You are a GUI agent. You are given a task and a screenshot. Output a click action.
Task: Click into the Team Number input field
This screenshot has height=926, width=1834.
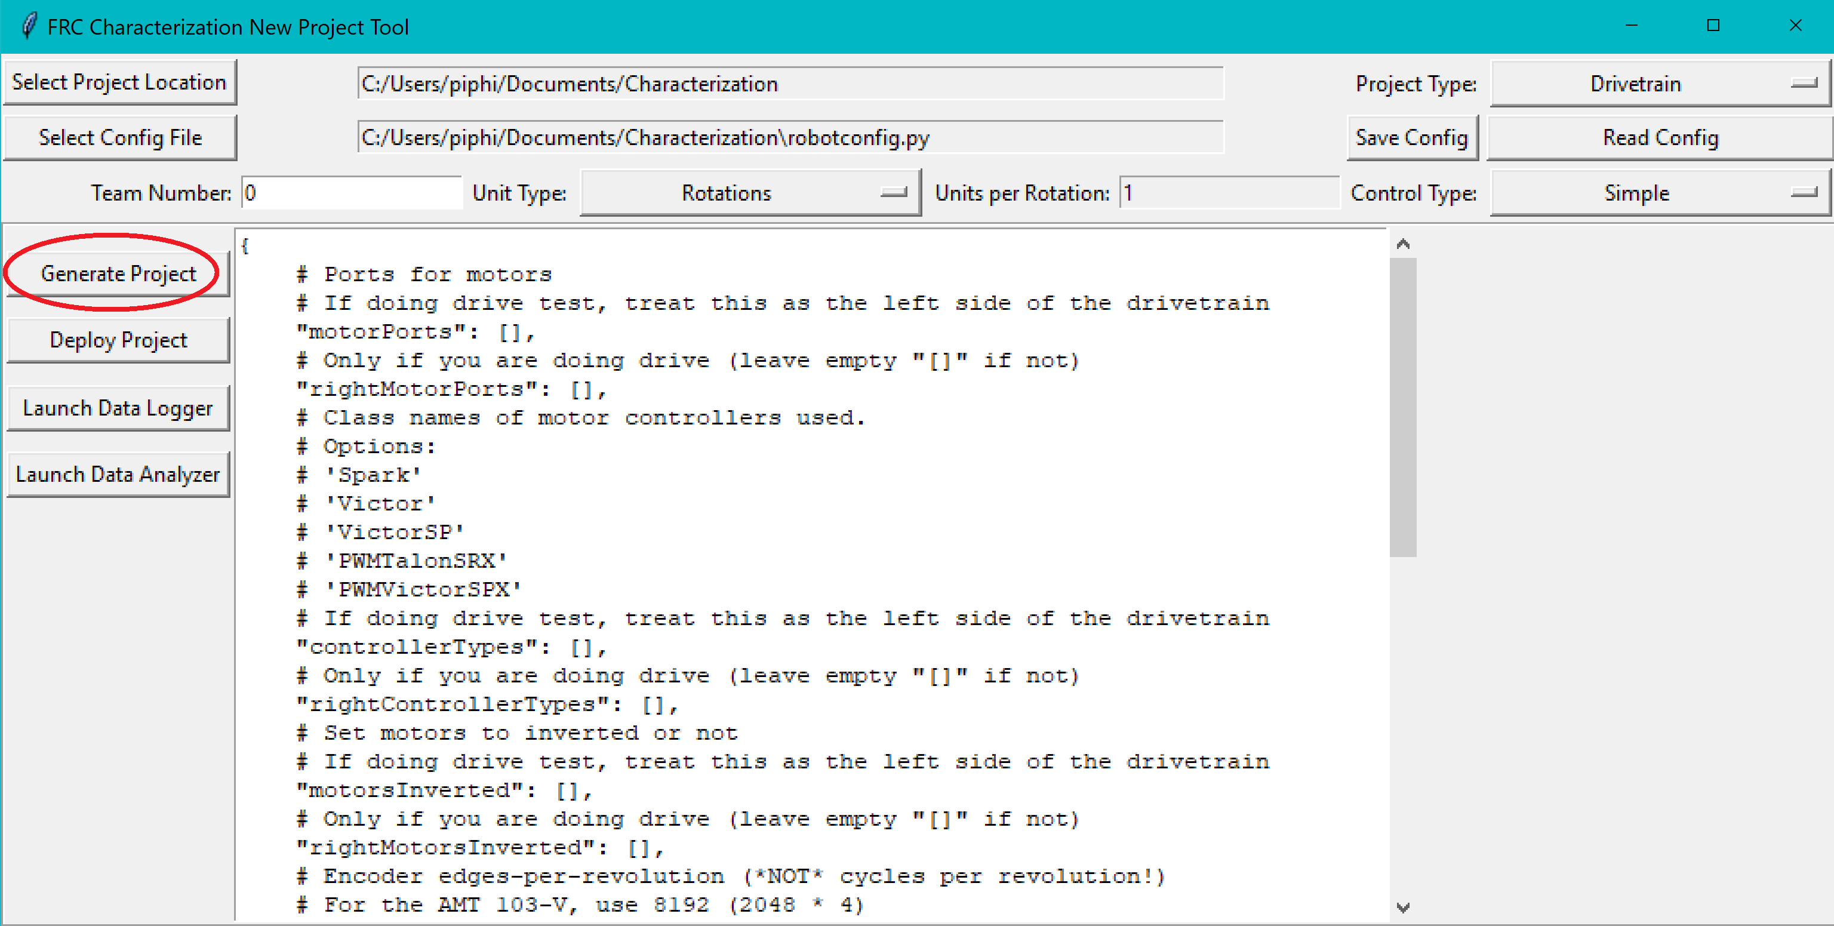(352, 193)
